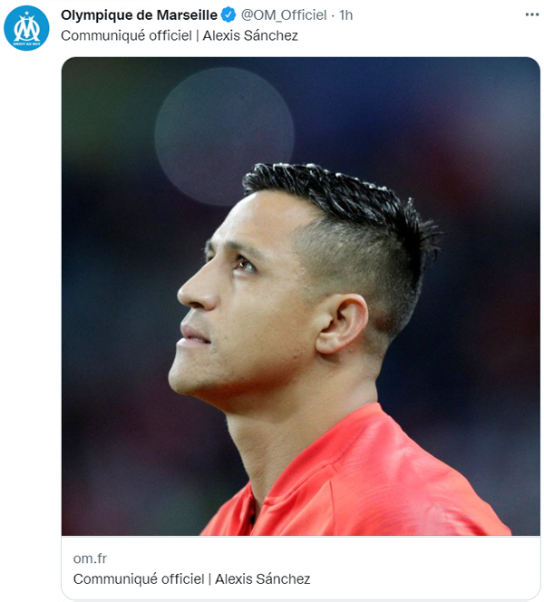This screenshot has height=602, width=544.
Task: Click the blurred light circle in the photo
Action: tap(224, 136)
